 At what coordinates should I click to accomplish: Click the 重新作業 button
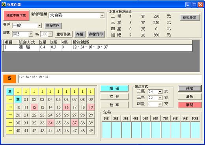(x=63, y=34)
